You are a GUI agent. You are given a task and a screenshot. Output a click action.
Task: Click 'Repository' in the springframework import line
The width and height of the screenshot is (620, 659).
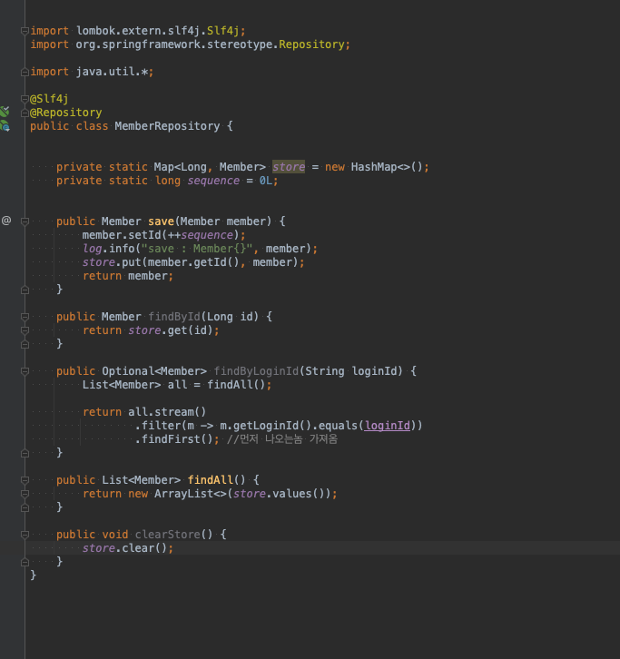tap(311, 44)
